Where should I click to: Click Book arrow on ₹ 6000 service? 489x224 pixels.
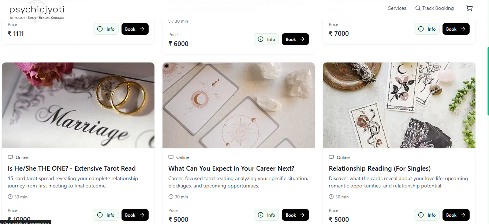(302, 39)
